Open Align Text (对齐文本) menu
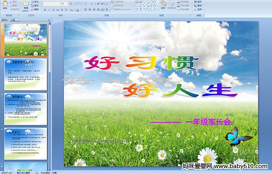 pos(119,5)
